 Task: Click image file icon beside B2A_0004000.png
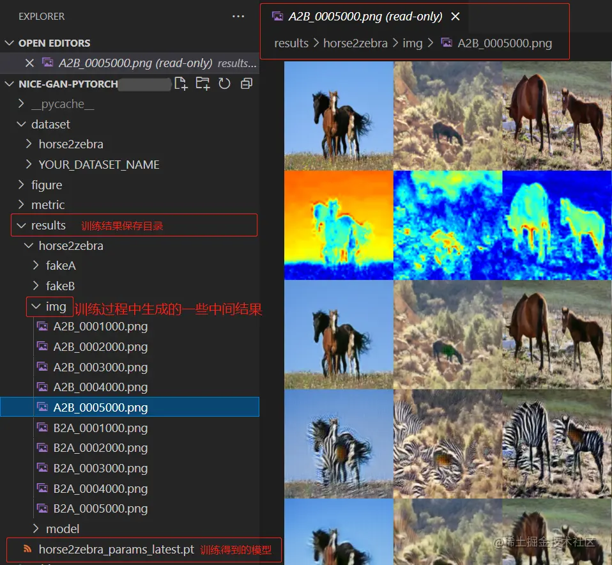[42, 488]
